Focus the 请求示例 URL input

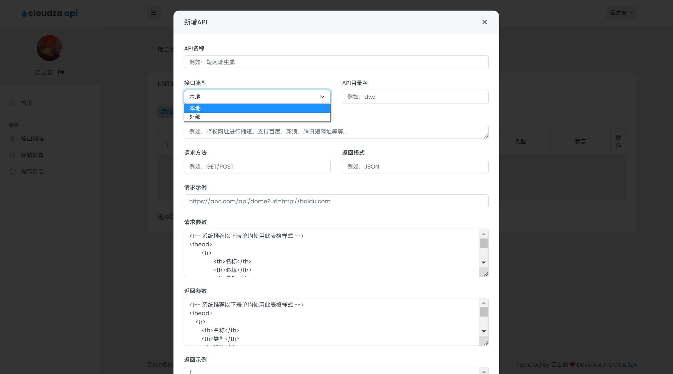pyautogui.click(x=336, y=201)
